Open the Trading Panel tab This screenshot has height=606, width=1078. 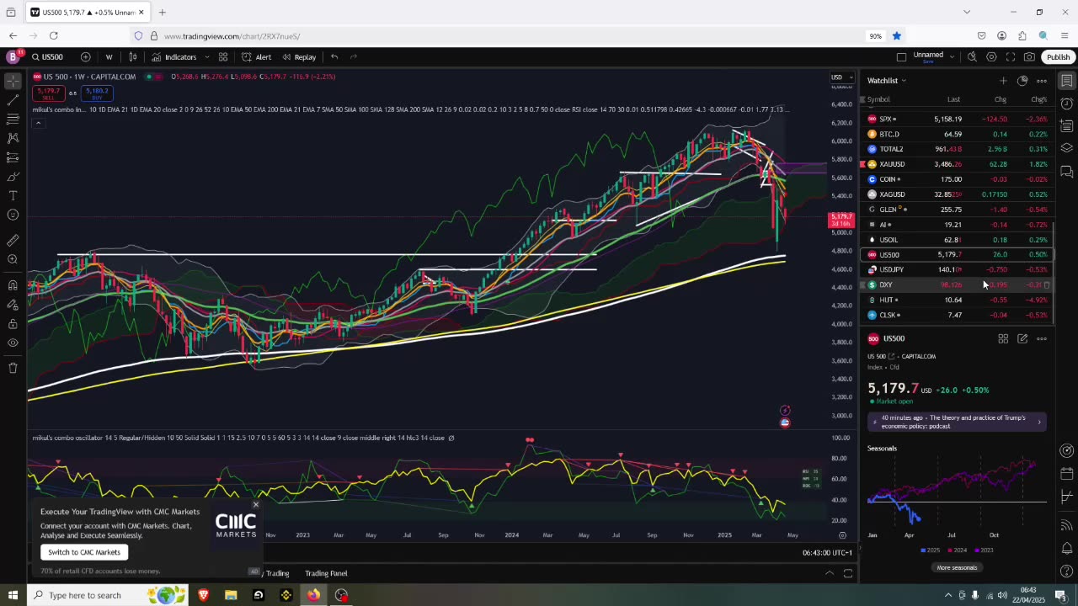pos(326,573)
